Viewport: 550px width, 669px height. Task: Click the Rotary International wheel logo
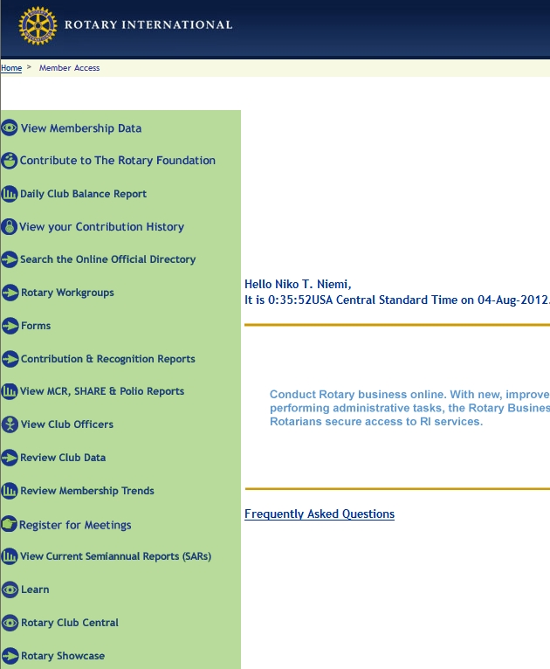(38, 25)
